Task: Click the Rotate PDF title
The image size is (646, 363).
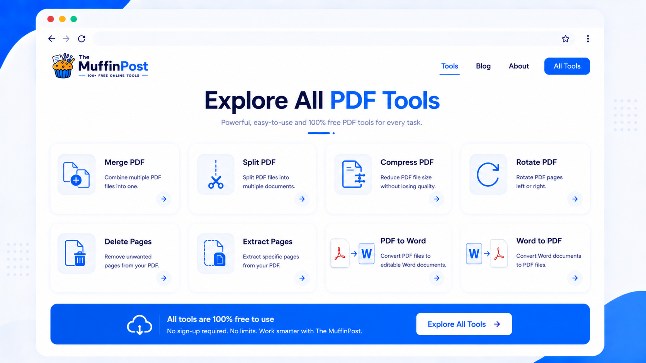Action: (536, 162)
